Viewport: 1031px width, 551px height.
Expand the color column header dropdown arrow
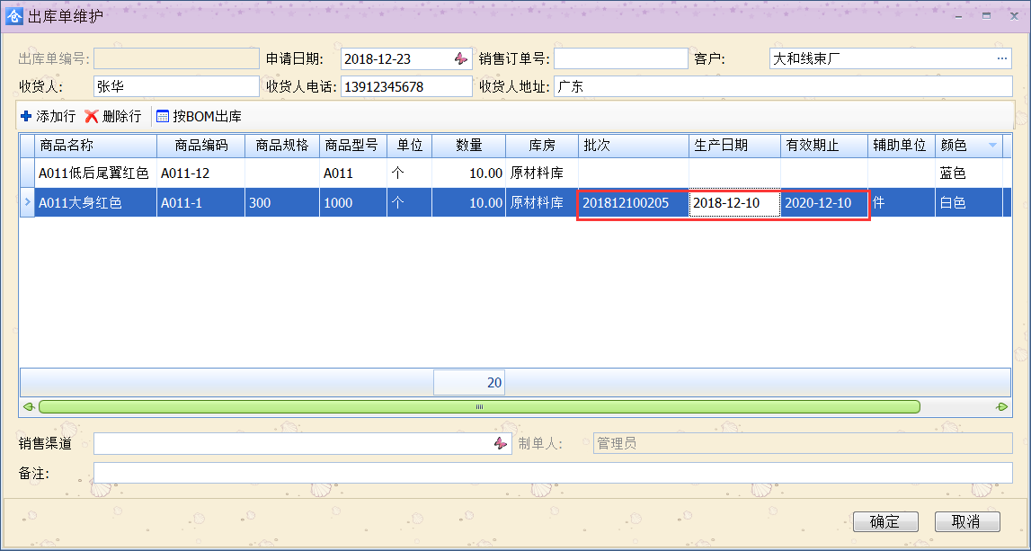click(x=992, y=146)
